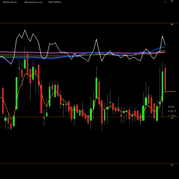Click the 'V: 0.2 X' volume text
This screenshot has height=179, width=179.
point(172,111)
